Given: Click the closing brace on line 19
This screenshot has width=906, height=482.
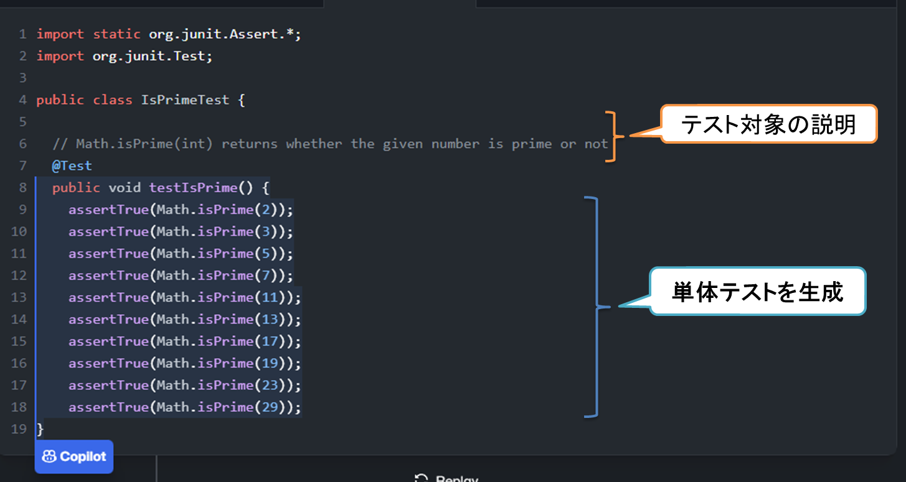Looking at the screenshot, I should click(40, 429).
